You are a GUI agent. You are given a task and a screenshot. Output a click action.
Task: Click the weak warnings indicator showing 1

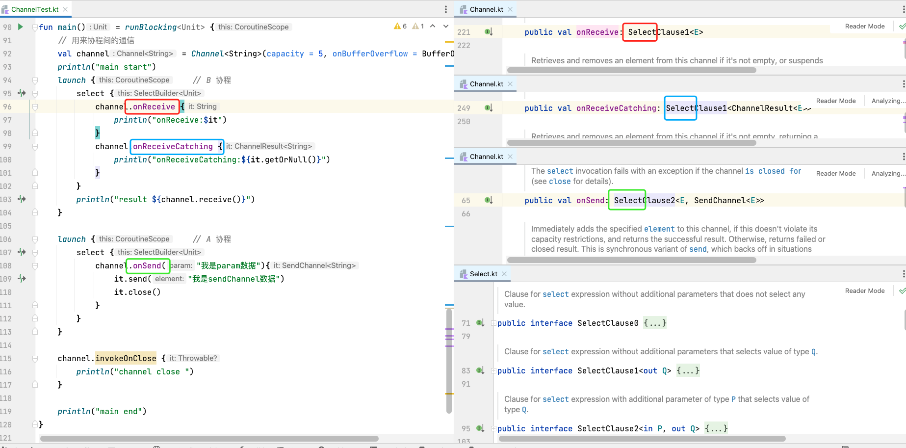tap(418, 26)
